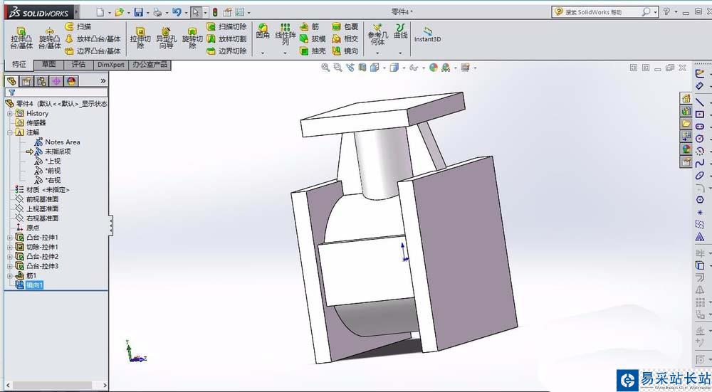Activate Extruded Cut (拉伸切除) tool

pos(140,38)
